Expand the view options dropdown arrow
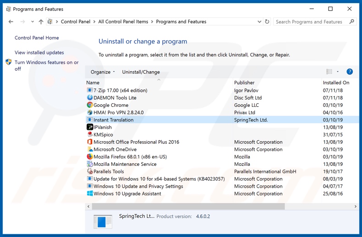This screenshot has width=362, height=237. pos(338,72)
